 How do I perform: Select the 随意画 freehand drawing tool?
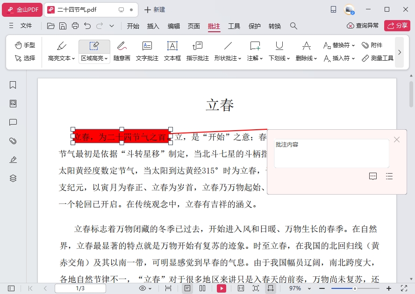pyautogui.click(x=122, y=51)
